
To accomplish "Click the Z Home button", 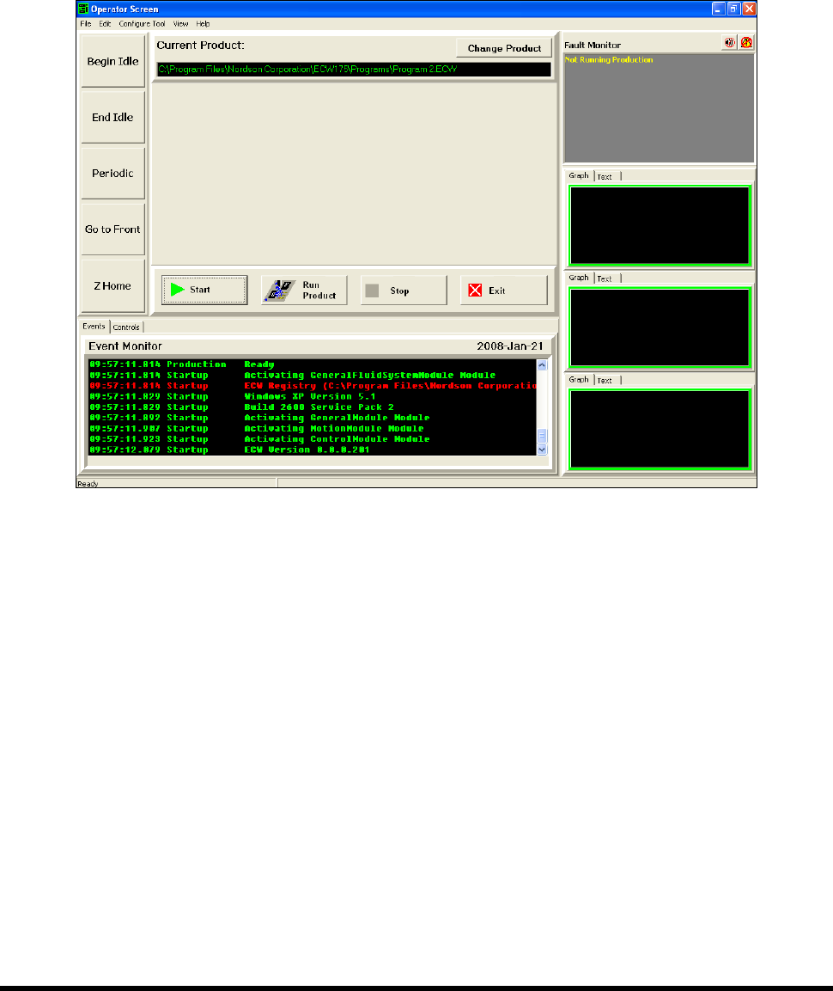I will click(113, 285).
